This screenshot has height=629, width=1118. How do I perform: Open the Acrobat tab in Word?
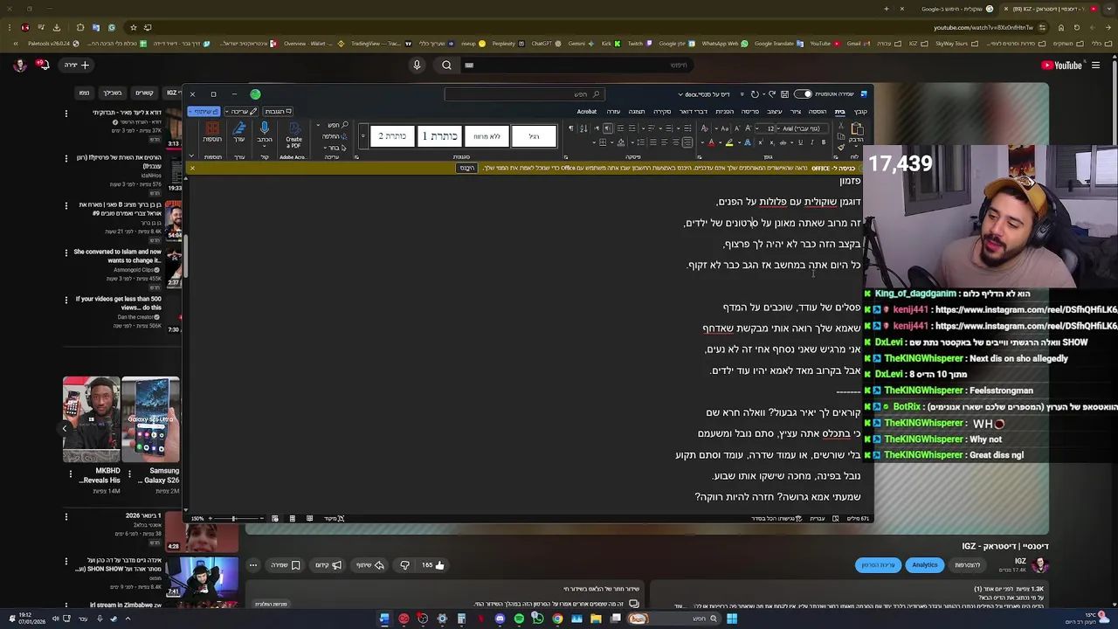pyautogui.click(x=587, y=111)
